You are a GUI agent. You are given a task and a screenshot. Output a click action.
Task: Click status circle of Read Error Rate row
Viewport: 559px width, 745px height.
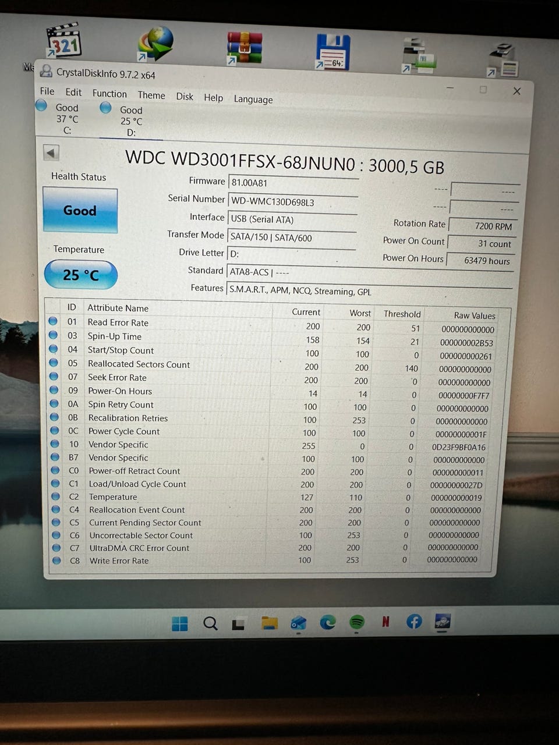(x=53, y=321)
